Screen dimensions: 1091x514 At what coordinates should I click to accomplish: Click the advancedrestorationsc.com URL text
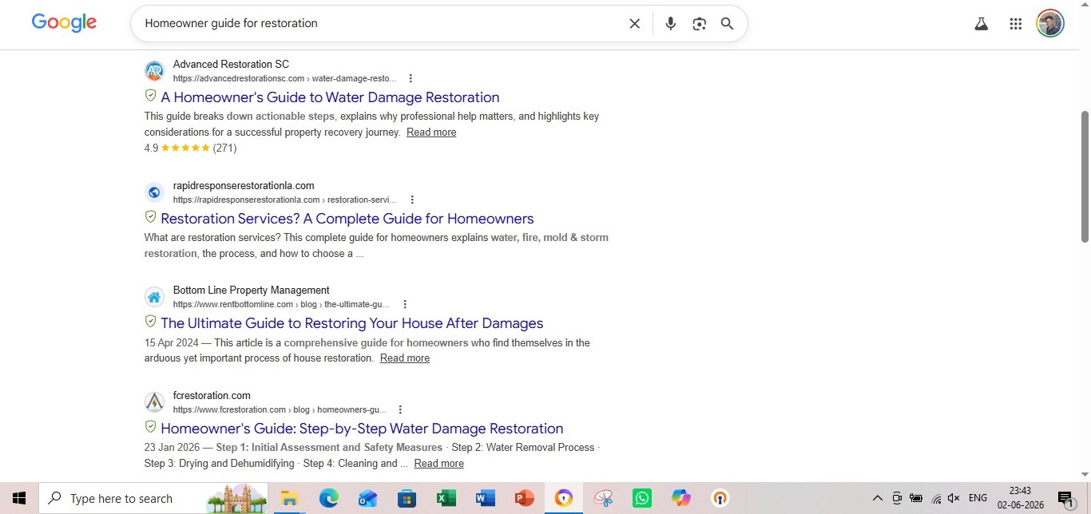click(284, 78)
